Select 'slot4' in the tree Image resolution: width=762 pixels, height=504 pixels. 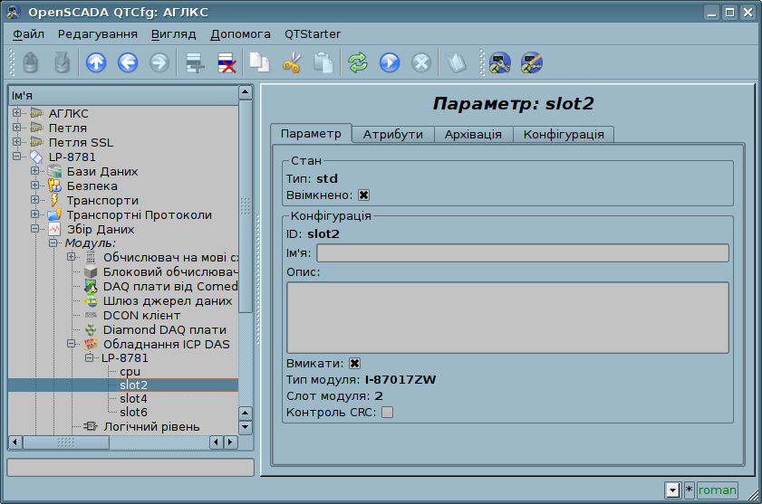click(x=133, y=398)
